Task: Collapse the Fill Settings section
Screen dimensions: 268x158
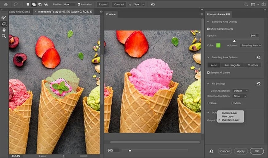Action: point(208,84)
